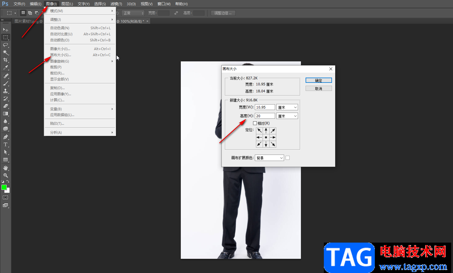Select the Gradient tool
453x273 pixels.
(x=6, y=113)
